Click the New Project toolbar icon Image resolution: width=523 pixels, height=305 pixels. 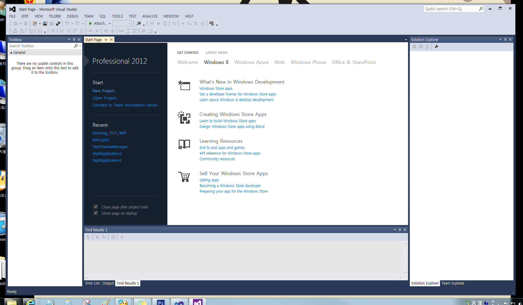click(35, 23)
